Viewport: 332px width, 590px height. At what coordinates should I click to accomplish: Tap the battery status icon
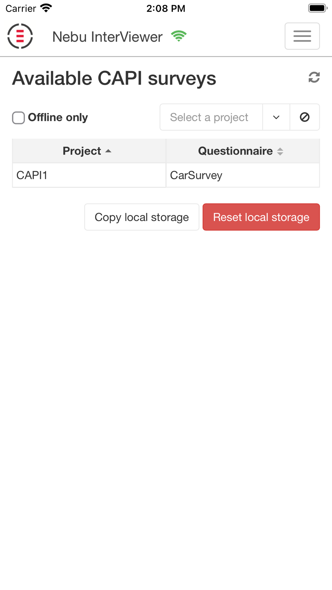click(317, 8)
